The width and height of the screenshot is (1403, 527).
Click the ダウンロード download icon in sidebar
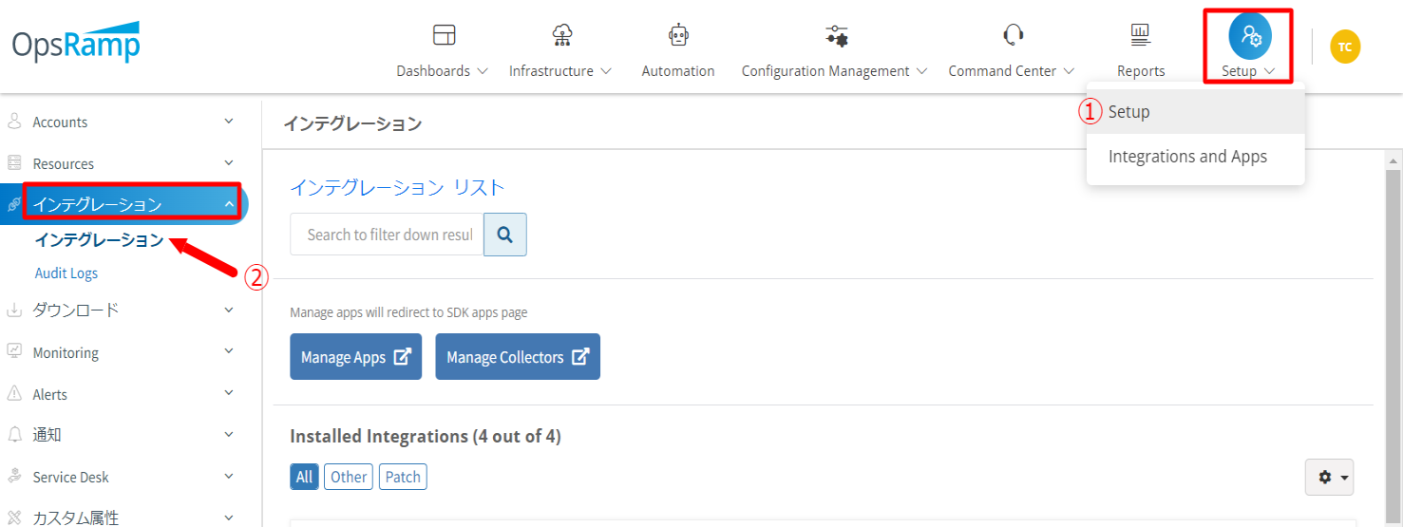tap(14, 310)
